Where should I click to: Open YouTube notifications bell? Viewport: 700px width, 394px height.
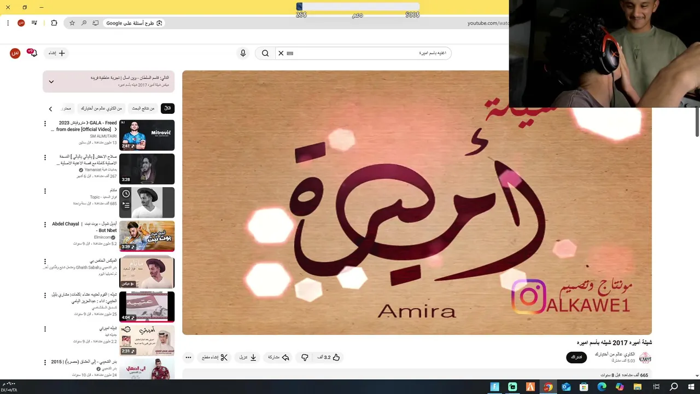(33, 53)
